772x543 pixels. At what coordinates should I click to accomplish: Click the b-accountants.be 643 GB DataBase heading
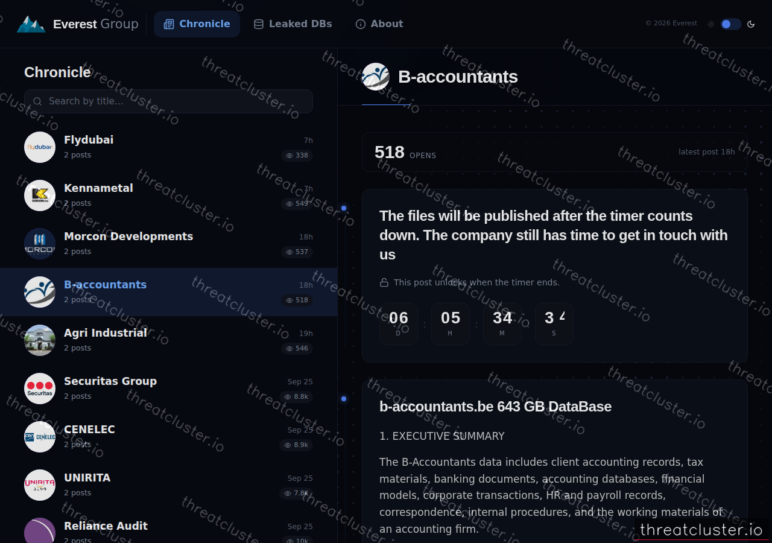tap(495, 407)
